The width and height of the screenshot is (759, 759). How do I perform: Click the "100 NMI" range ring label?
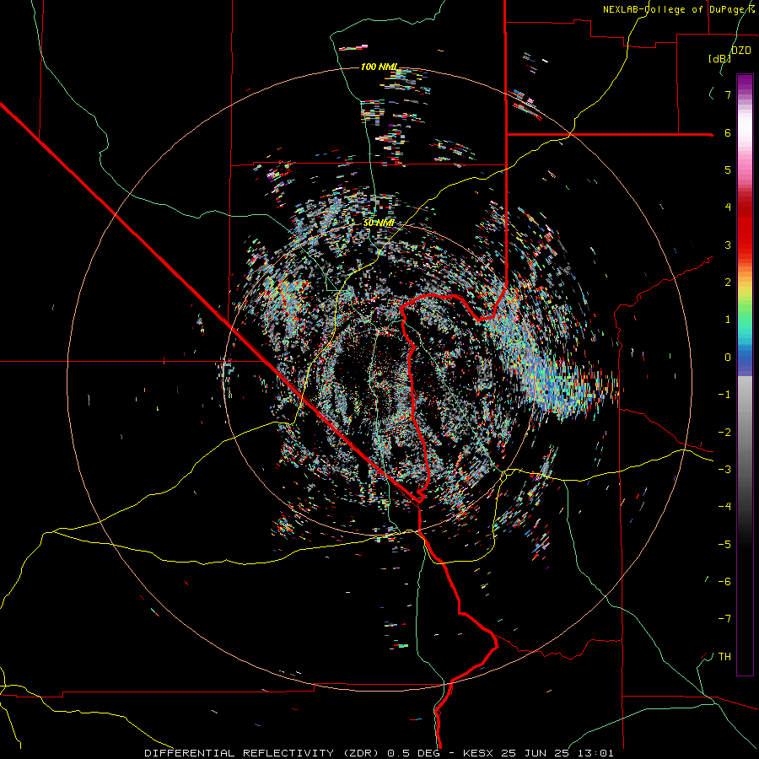coord(379,67)
